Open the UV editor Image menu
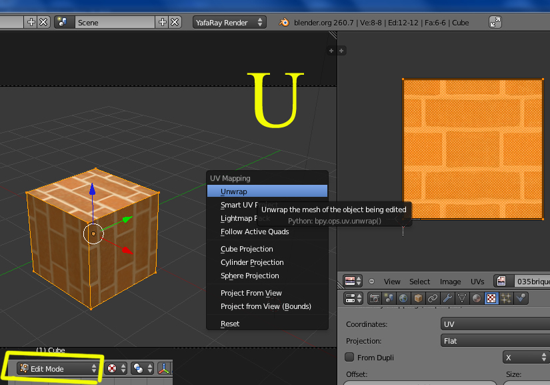This screenshot has height=385, width=550. [451, 282]
